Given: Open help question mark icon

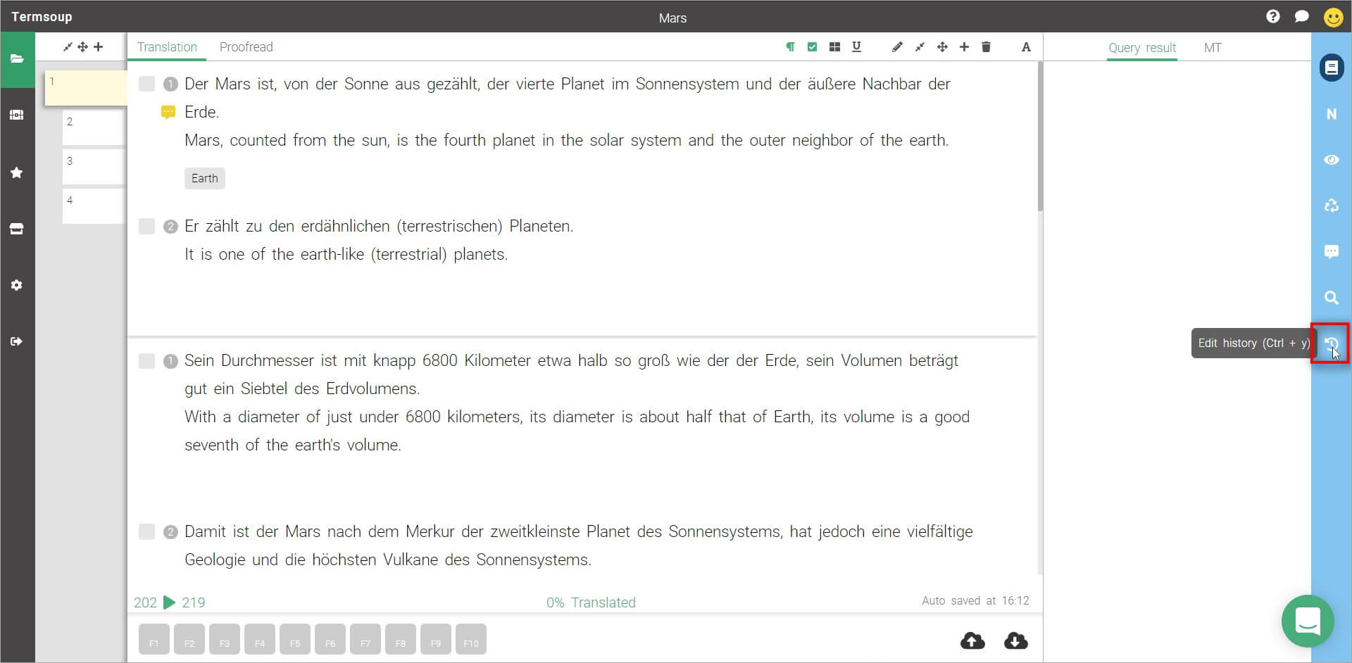Looking at the screenshot, I should 1272,16.
